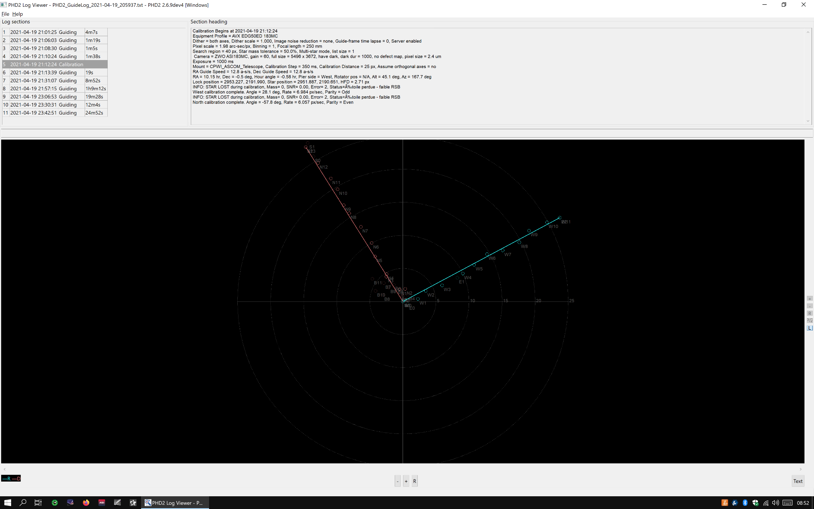Click vertical zoom in '+' beside graph
This screenshot has height=509, width=814.
click(810, 299)
